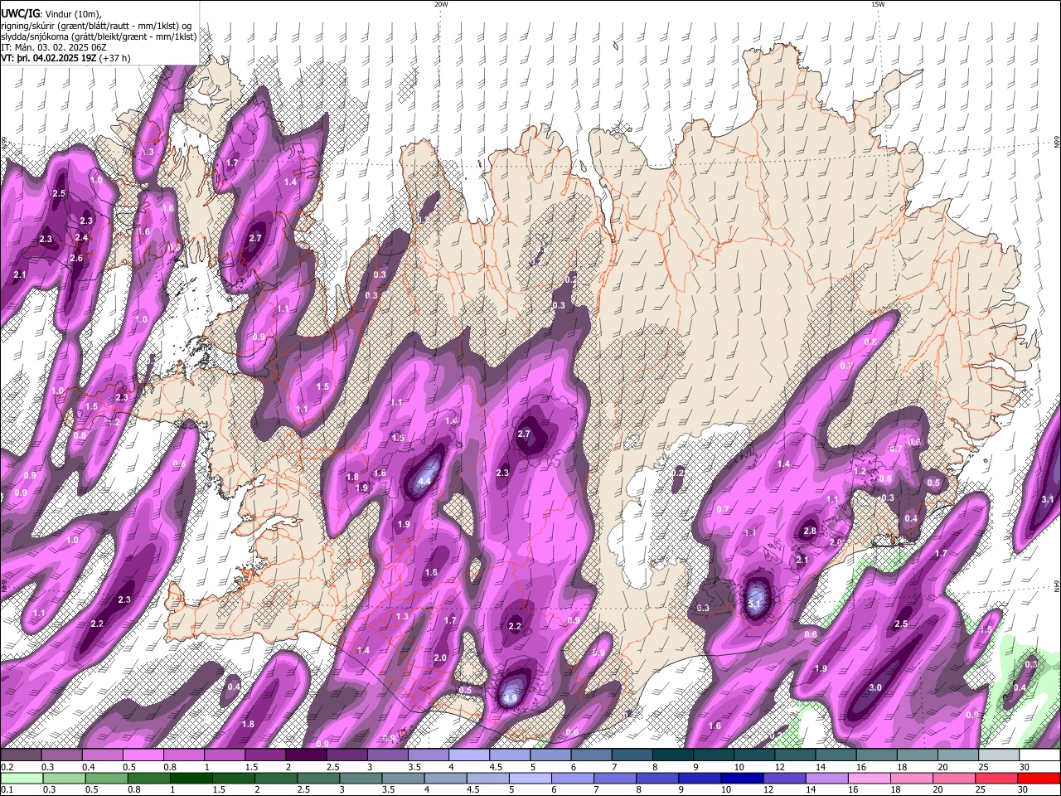Click the 2.6 precipitation value on the map

tap(76, 259)
